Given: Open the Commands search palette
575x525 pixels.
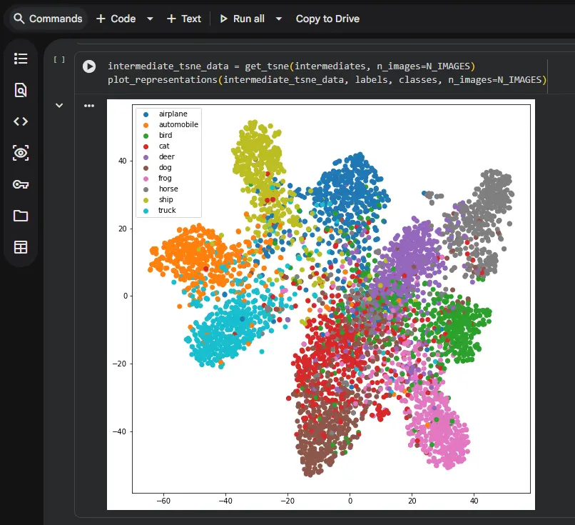Looking at the screenshot, I should (48, 19).
